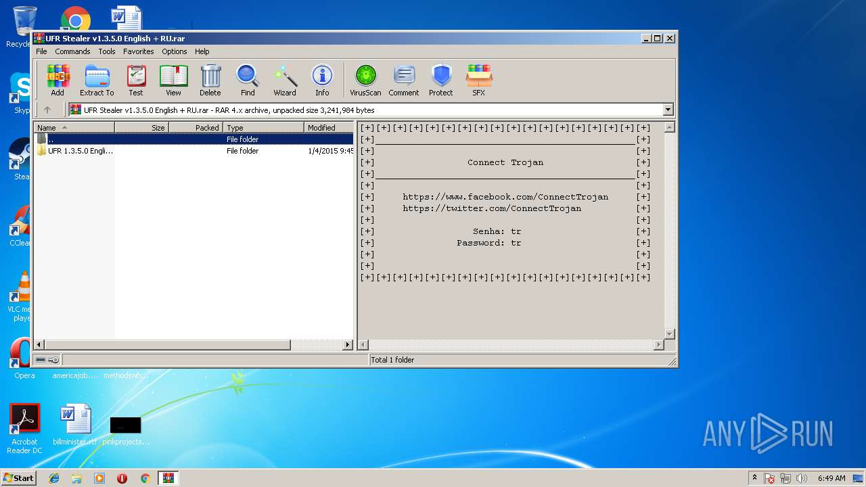Open the File menu
This screenshot has width=866, height=487.
(41, 51)
